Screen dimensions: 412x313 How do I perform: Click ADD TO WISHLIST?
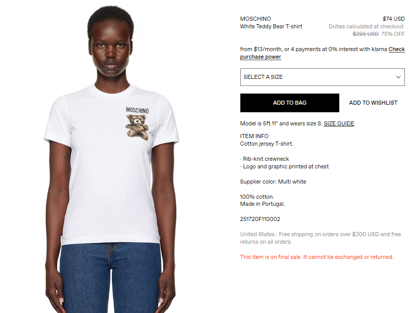[373, 103]
